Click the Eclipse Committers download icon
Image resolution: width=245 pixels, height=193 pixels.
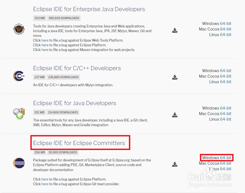(x=175, y=164)
